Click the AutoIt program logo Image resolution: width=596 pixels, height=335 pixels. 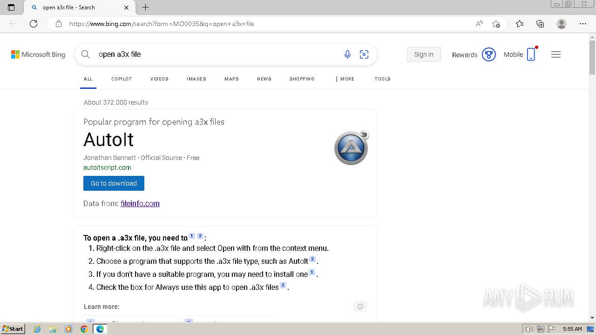coord(352,147)
